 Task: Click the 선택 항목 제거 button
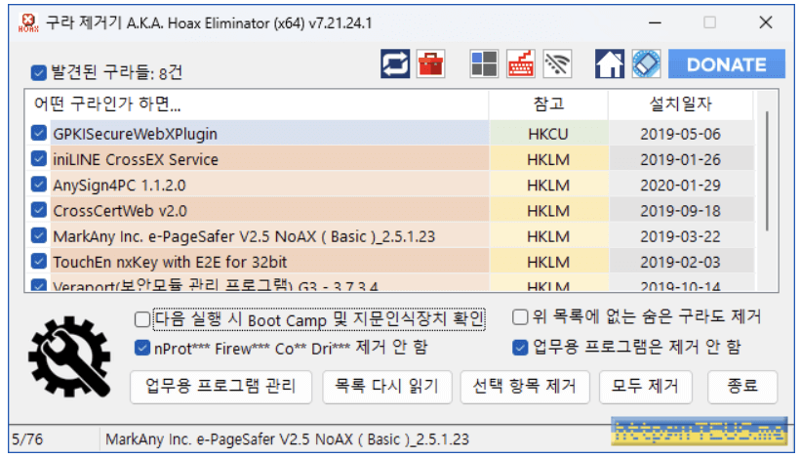tap(525, 387)
